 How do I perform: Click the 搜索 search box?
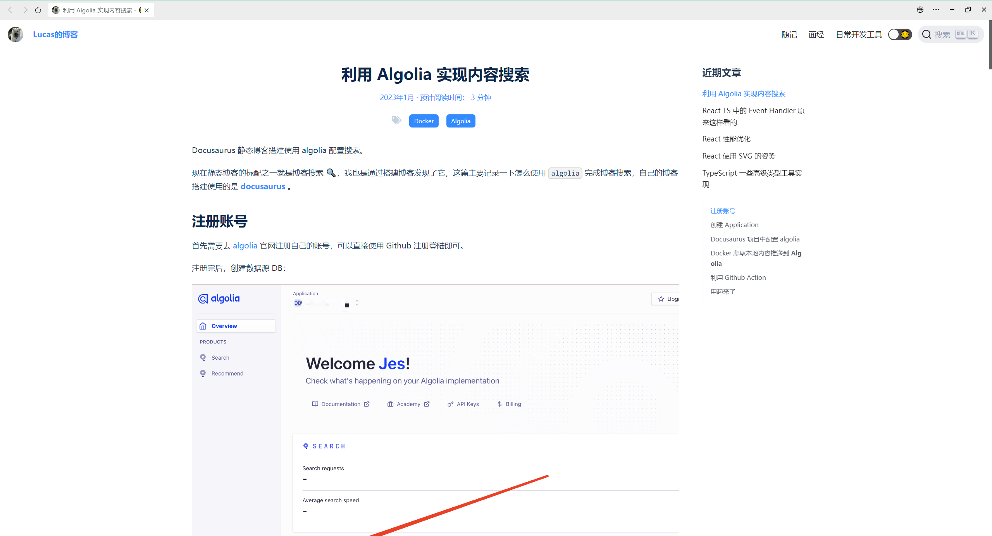tap(951, 34)
